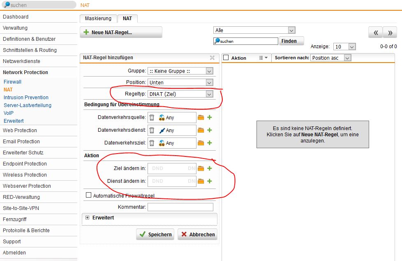Click Neue NAT-Regel button
The image size is (402, 261).
(121, 33)
